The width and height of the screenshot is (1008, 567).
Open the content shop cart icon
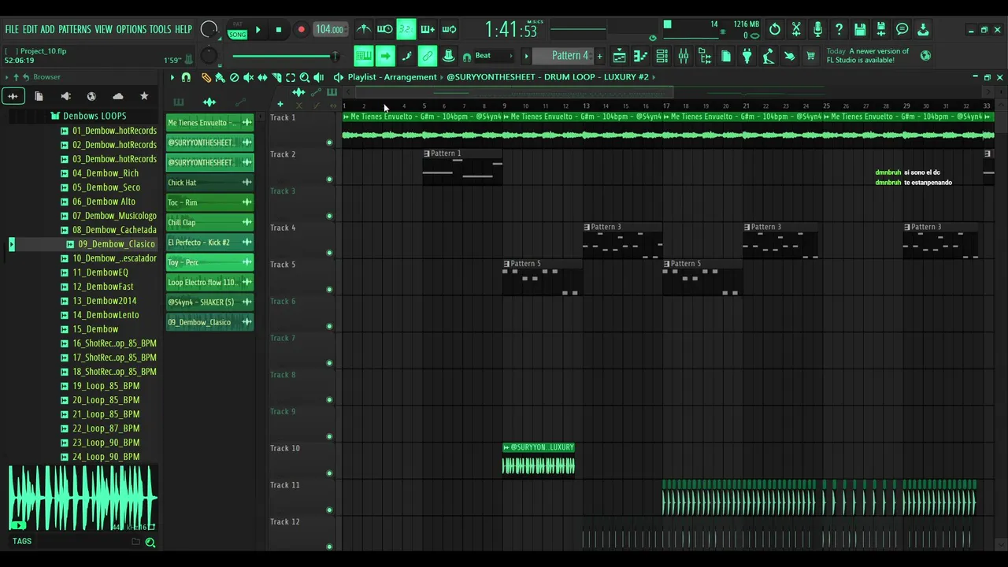coord(811,56)
